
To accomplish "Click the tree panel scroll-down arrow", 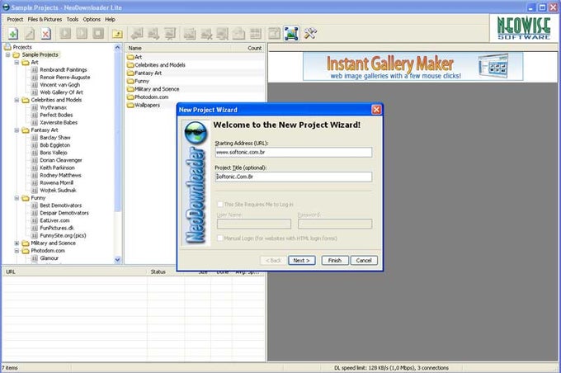I will point(117,260).
